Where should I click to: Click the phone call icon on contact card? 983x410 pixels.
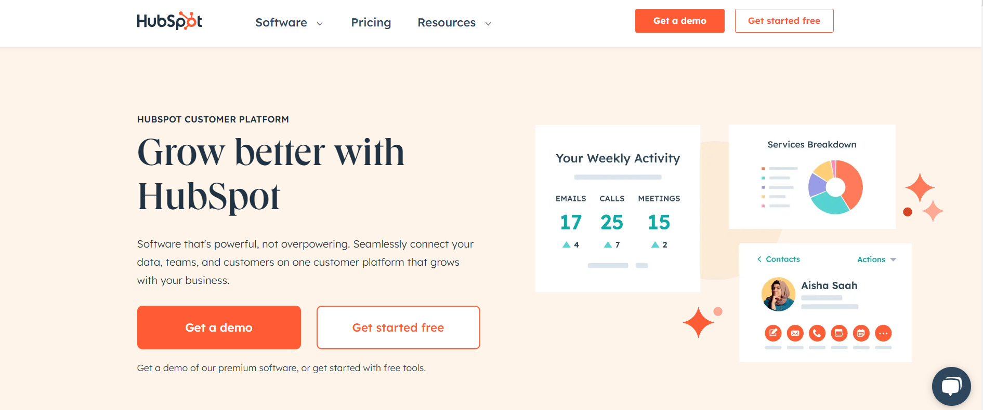point(817,333)
